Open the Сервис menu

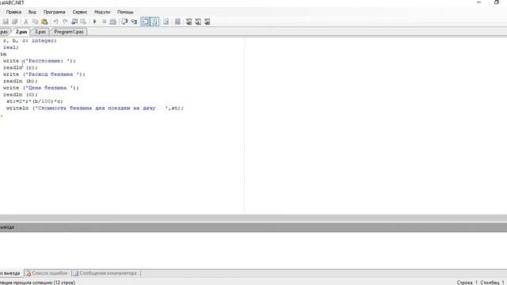[x=80, y=12]
